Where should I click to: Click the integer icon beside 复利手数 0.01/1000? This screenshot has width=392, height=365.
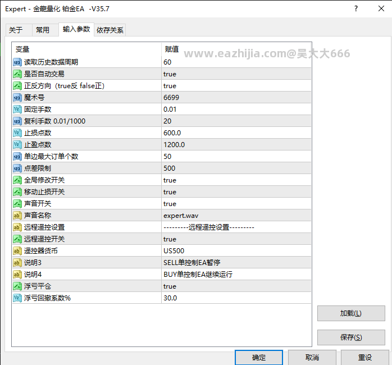[17, 121]
